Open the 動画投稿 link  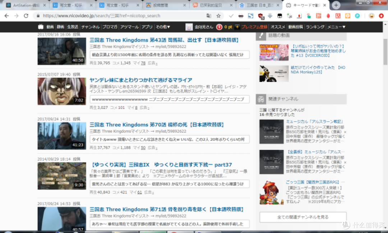coord(295,27)
